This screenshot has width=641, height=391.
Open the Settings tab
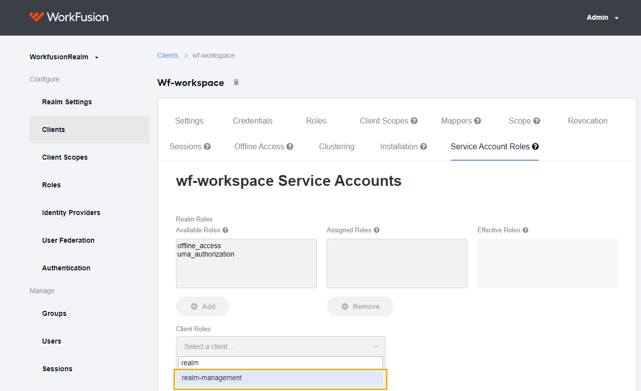(189, 121)
